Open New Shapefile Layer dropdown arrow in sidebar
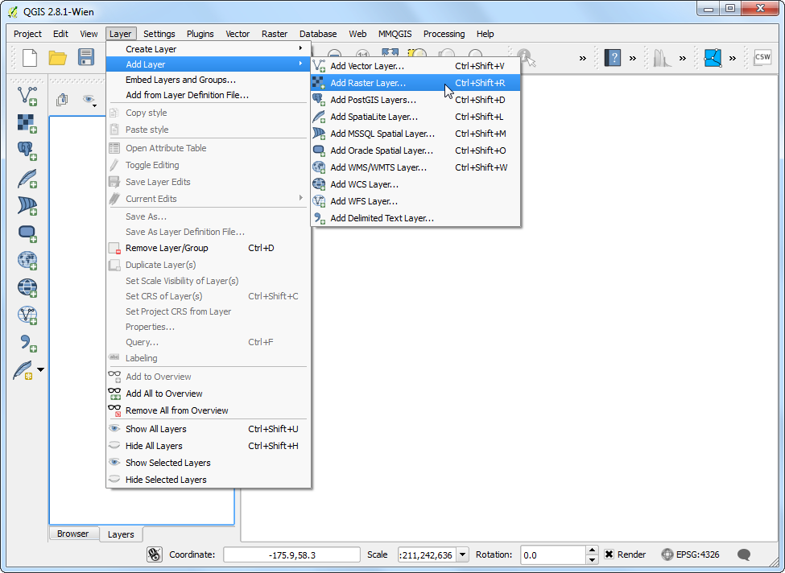Viewport: 785px width, 573px height. [40, 370]
